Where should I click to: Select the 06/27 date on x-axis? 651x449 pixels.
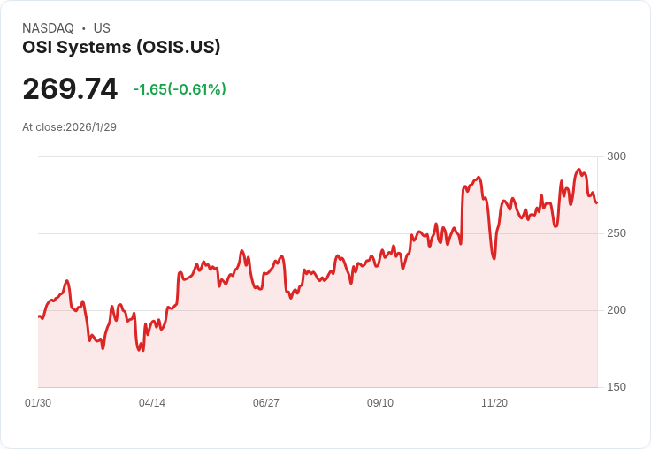tap(266, 403)
